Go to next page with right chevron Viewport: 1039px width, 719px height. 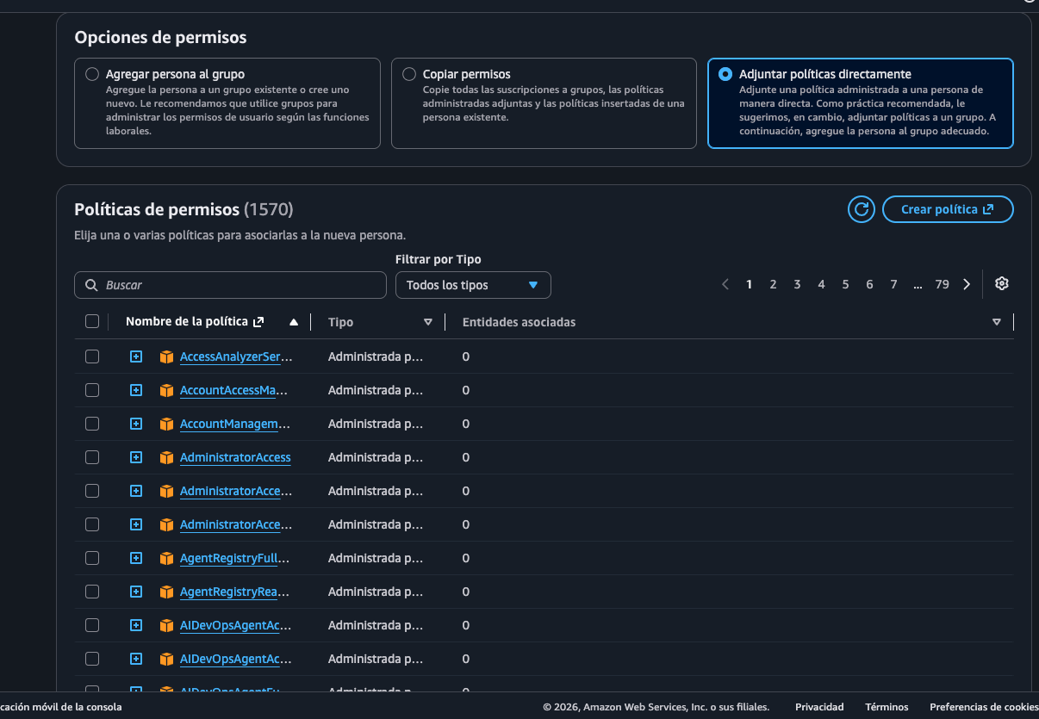[967, 284]
